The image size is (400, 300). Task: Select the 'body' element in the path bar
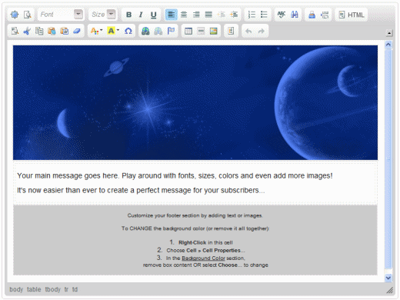(16, 289)
